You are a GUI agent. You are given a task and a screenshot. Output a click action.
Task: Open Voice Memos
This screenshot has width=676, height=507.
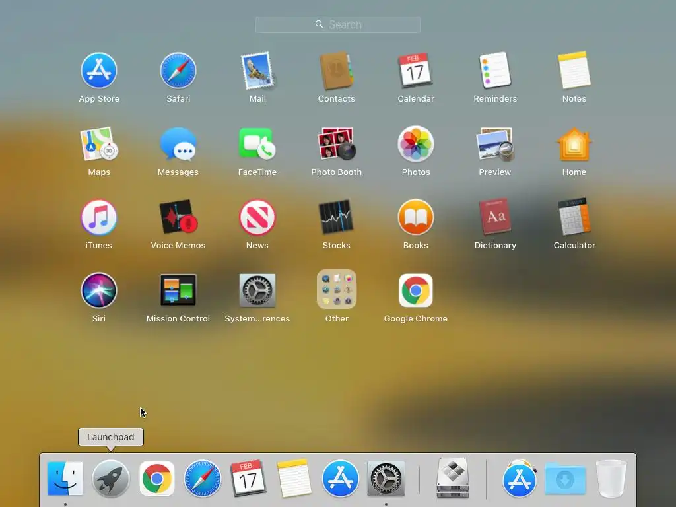coord(178,217)
